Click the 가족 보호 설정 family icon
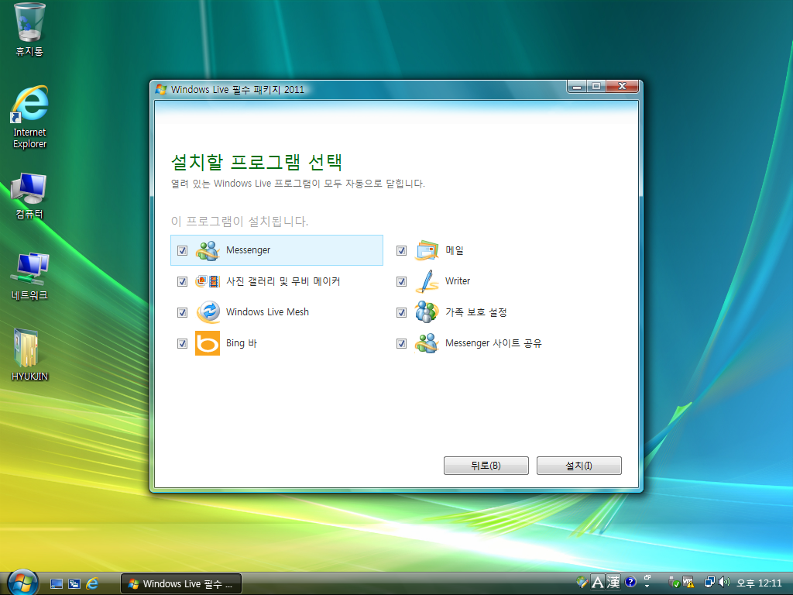Viewport: 793px width, 595px height. [427, 312]
